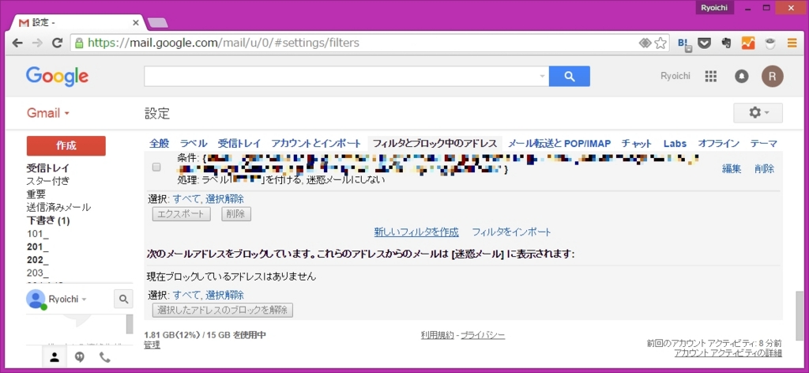Check the filter row checkbox
The width and height of the screenshot is (809, 373).
coord(156,167)
